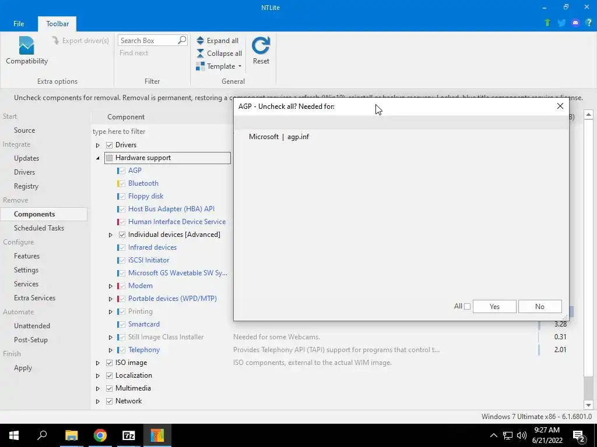Launch Chrome from the taskbar
597x447 pixels.
[x=100, y=435]
